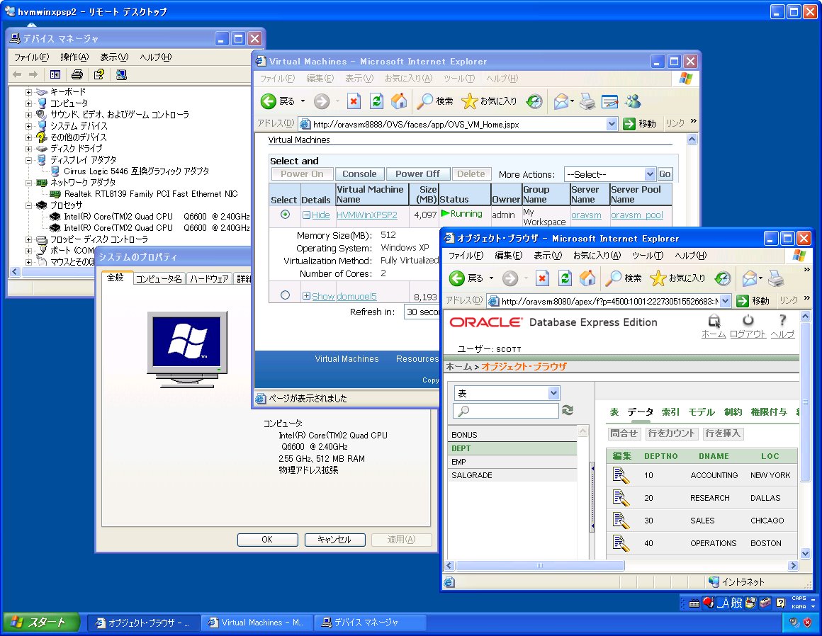Screen dimensions: 822x636
Task: Click the help properties icon in Device Manager toolbar
Action: [98, 75]
